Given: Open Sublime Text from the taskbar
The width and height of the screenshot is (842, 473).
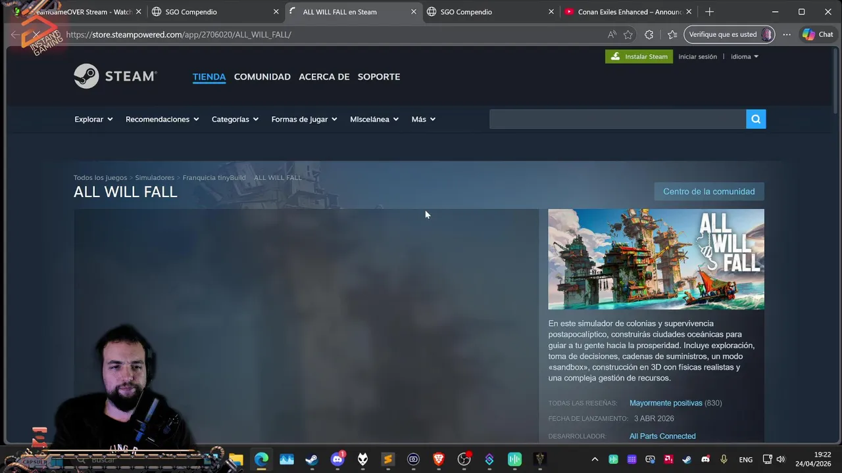Looking at the screenshot, I should coord(388,459).
